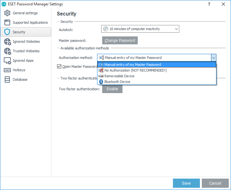Close the settings window
This screenshot has width=231, height=190.
[x=223, y=4]
